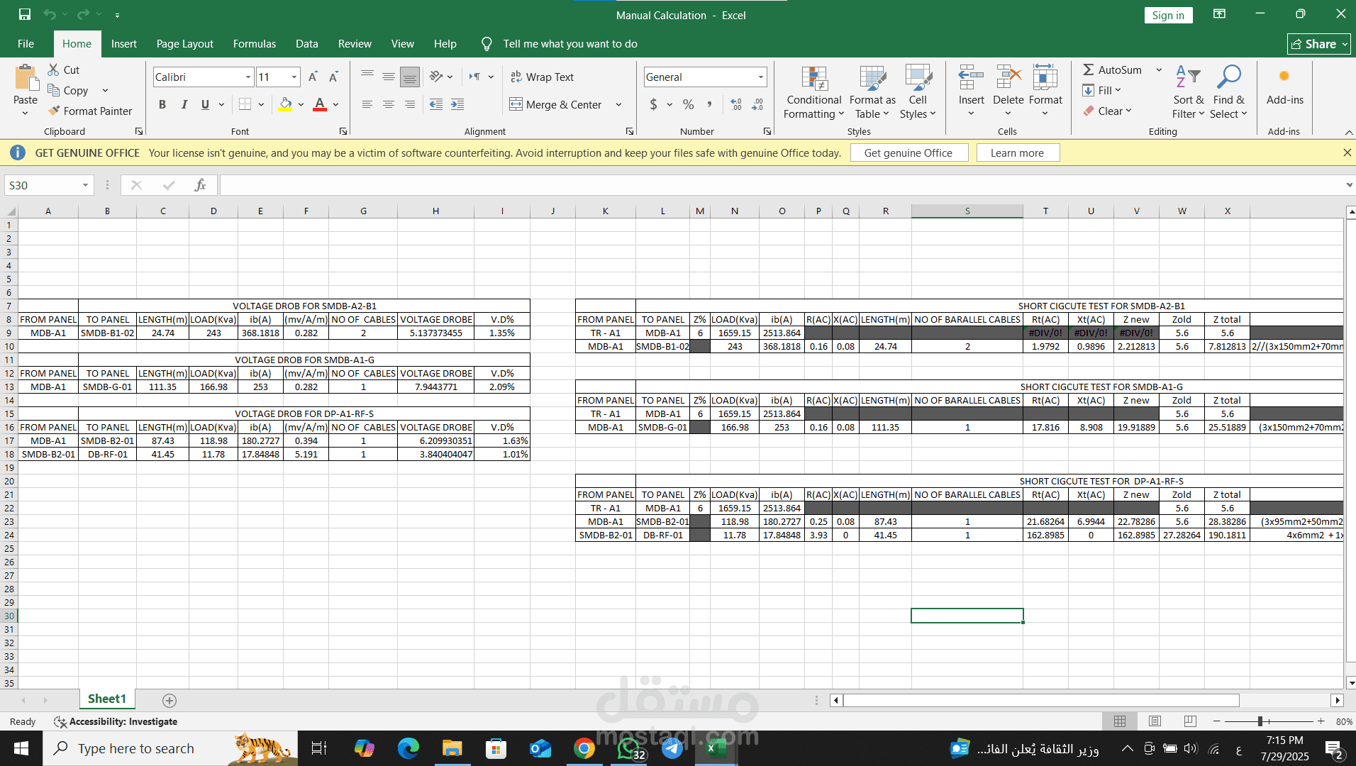Viewport: 1356px width, 766px height.
Task: Toggle Bottom Align vertical alignment
Action: point(410,77)
